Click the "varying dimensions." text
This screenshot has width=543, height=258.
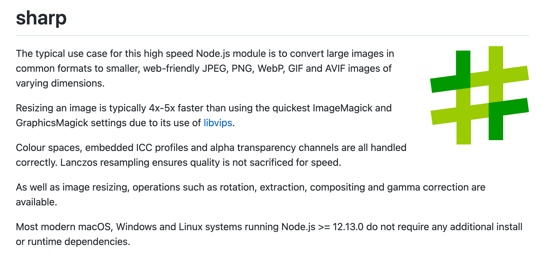click(x=60, y=83)
